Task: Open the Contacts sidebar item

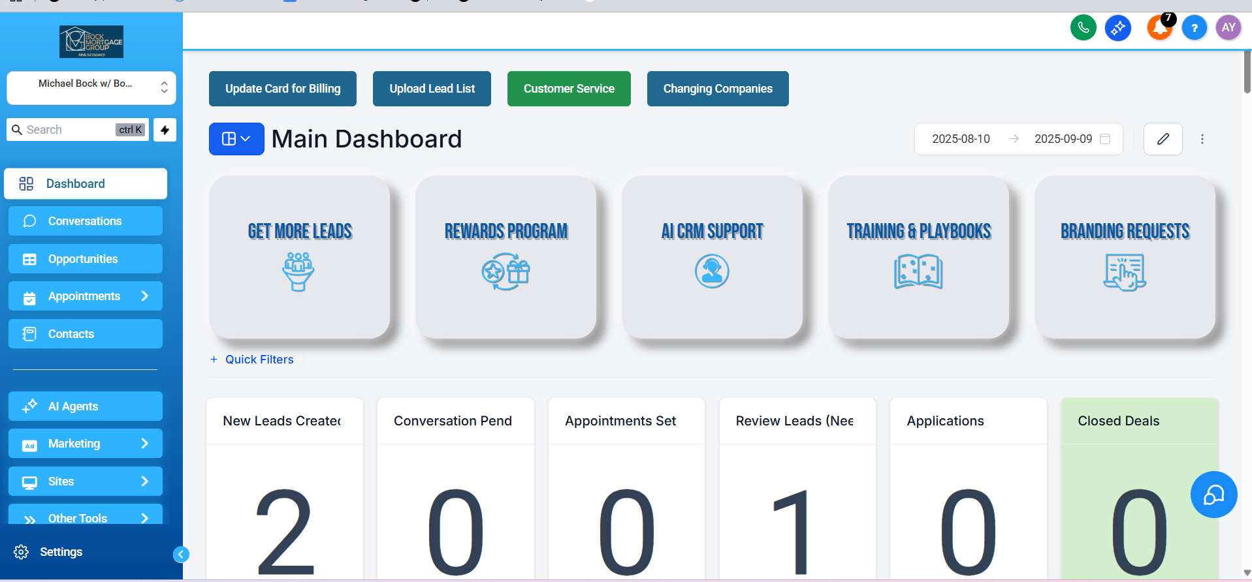Action: 86,334
